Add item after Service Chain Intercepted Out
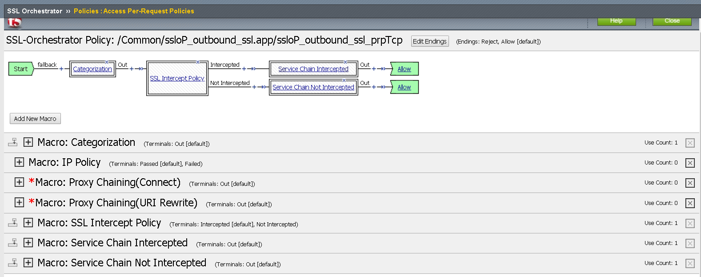 tap(374, 69)
